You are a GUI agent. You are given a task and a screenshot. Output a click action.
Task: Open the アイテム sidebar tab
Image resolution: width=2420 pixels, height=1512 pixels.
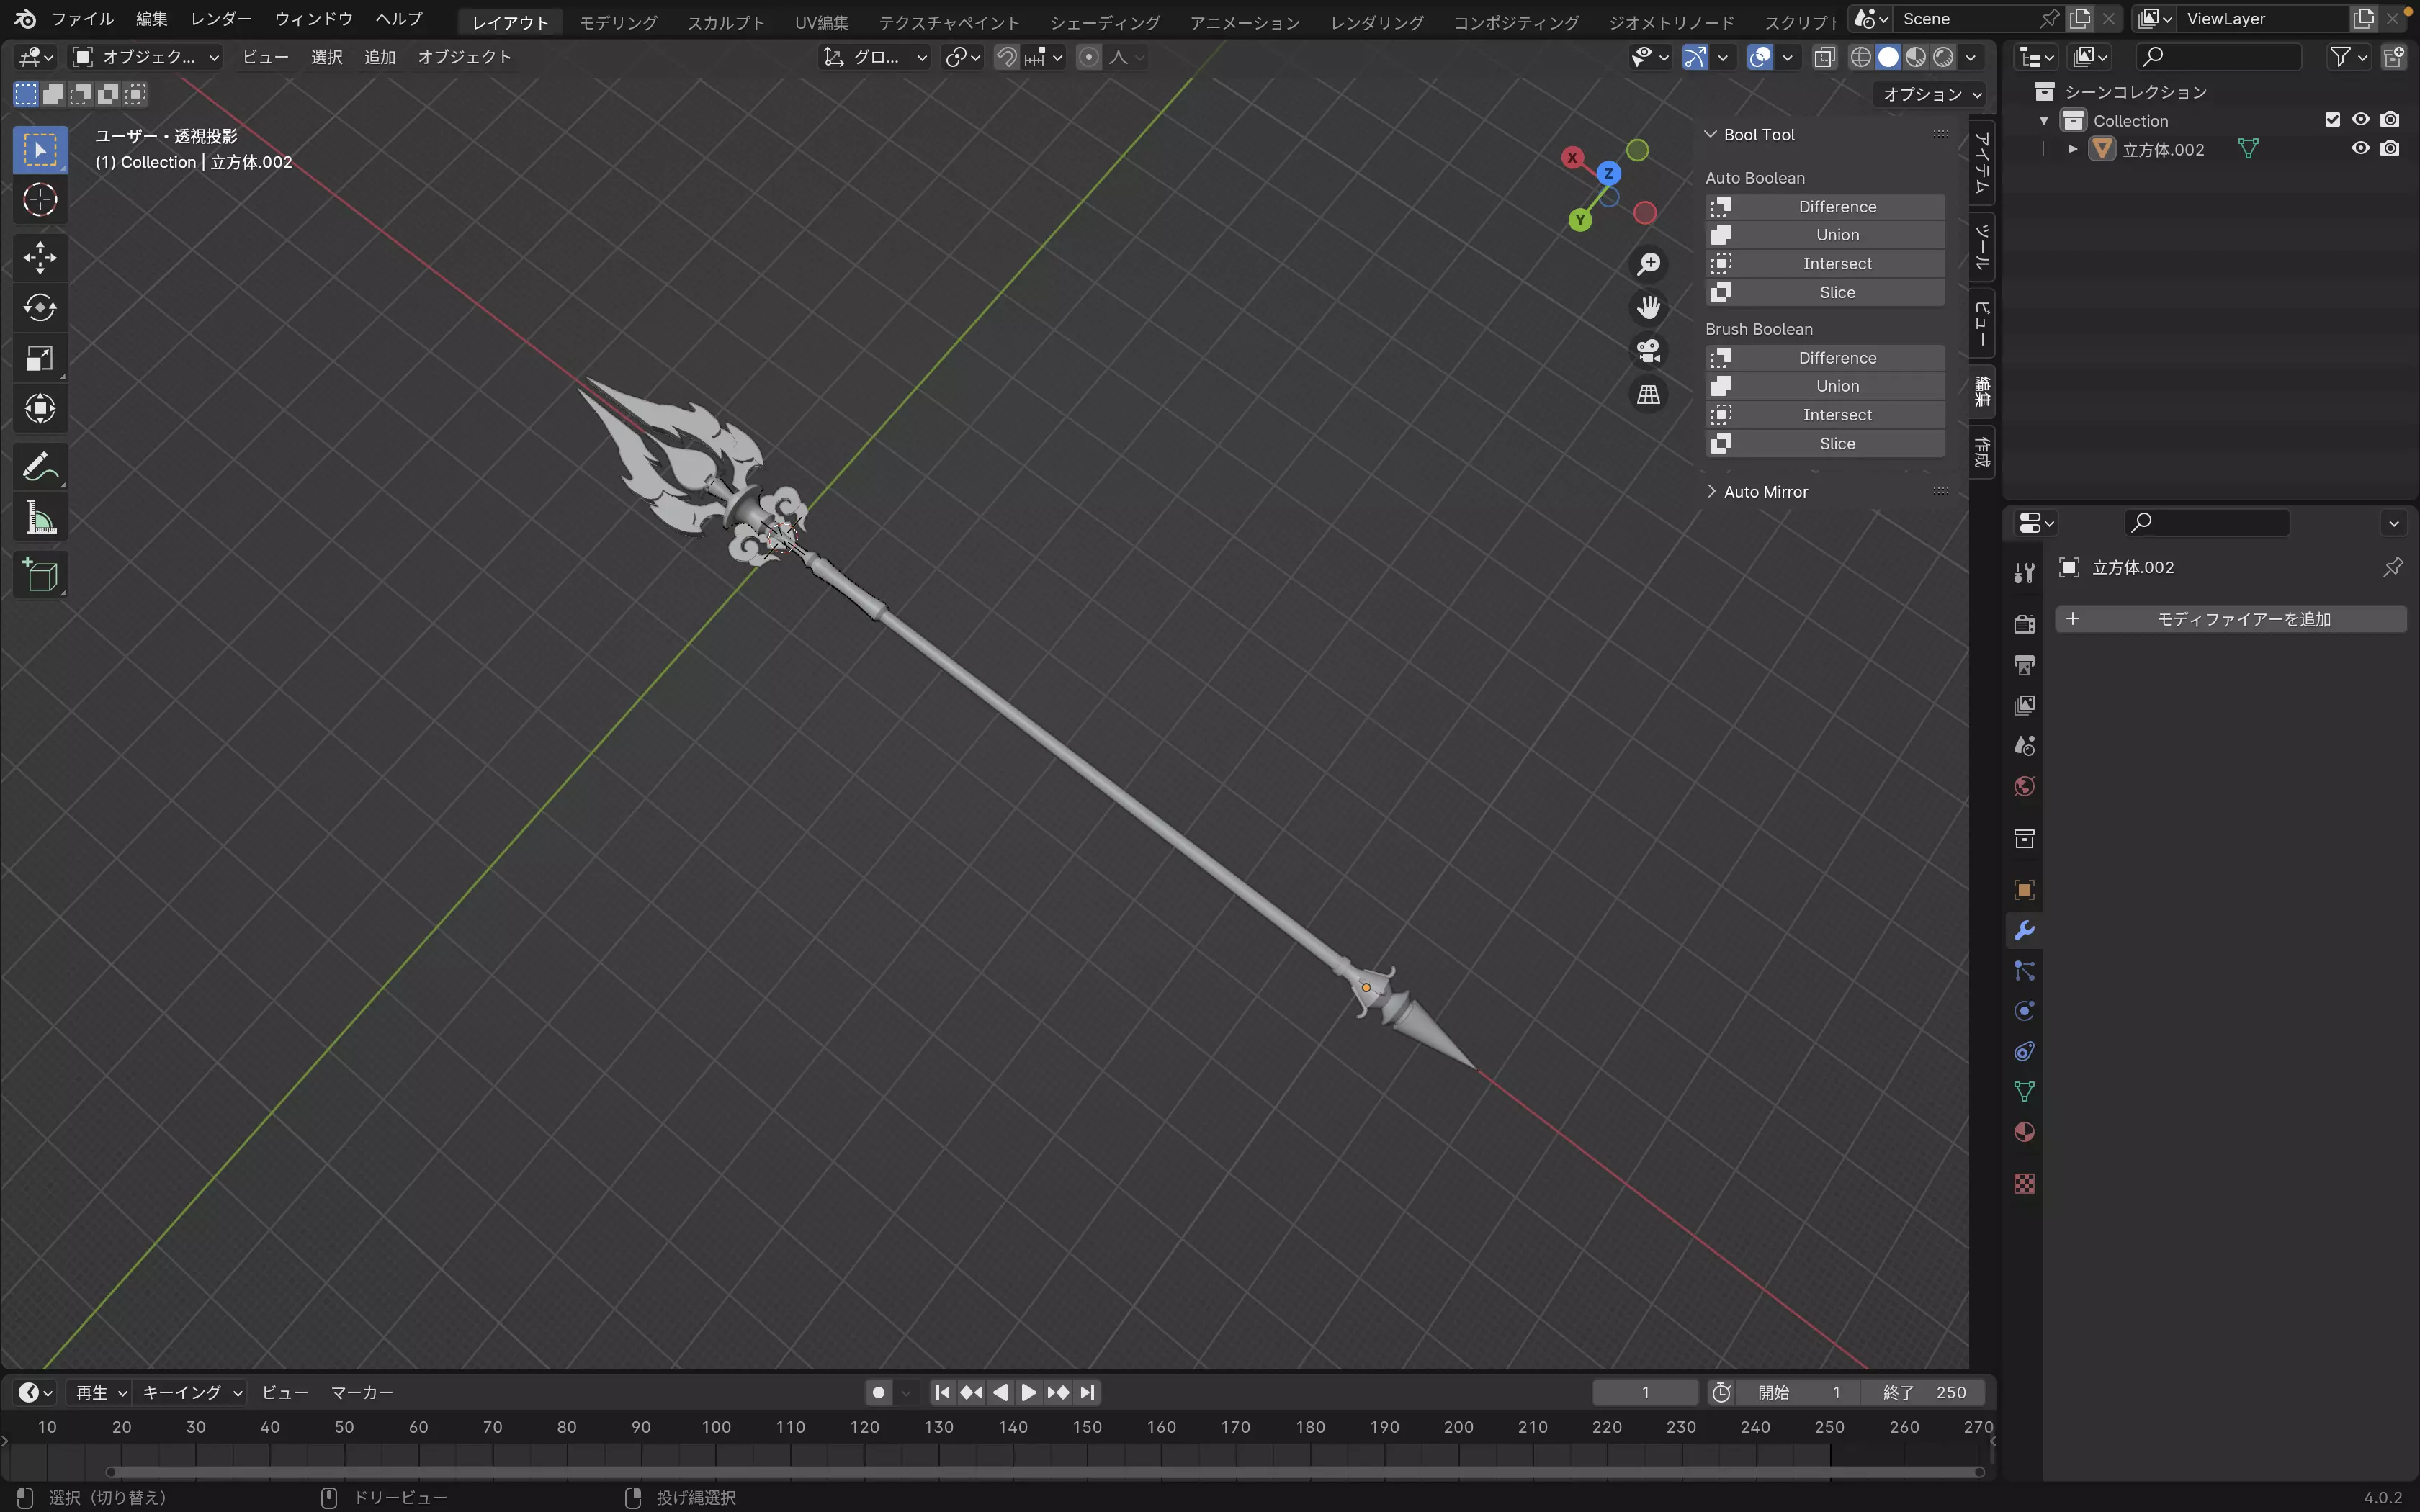click(x=1982, y=162)
